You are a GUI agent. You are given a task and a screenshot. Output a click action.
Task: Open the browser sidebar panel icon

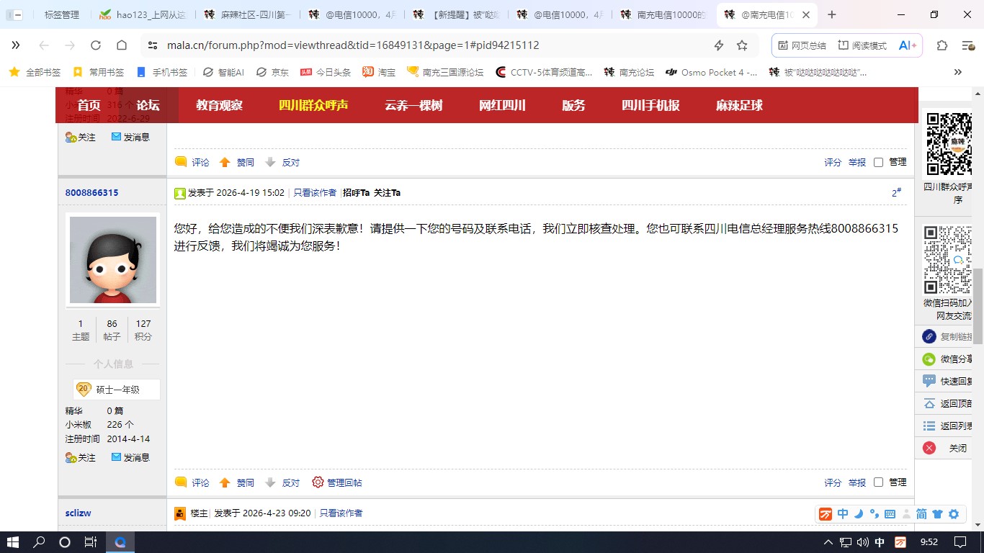(14, 14)
